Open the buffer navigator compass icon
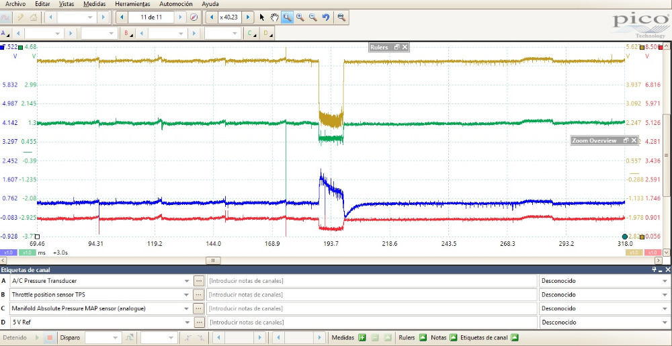 coord(194,17)
